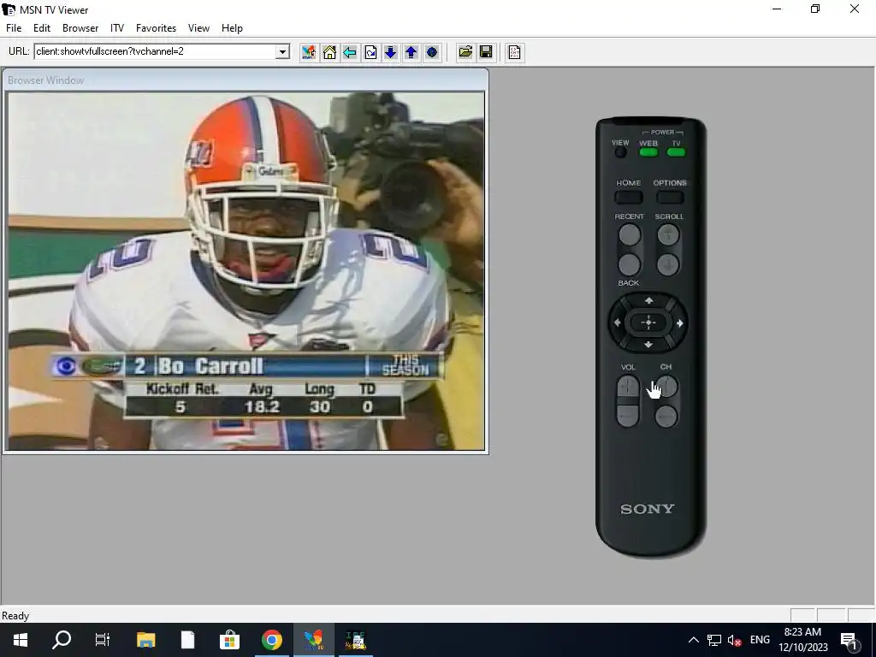Image resolution: width=876 pixels, height=657 pixels.
Task: Click the HOME button on the remote
Action: click(x=629, y=198)
